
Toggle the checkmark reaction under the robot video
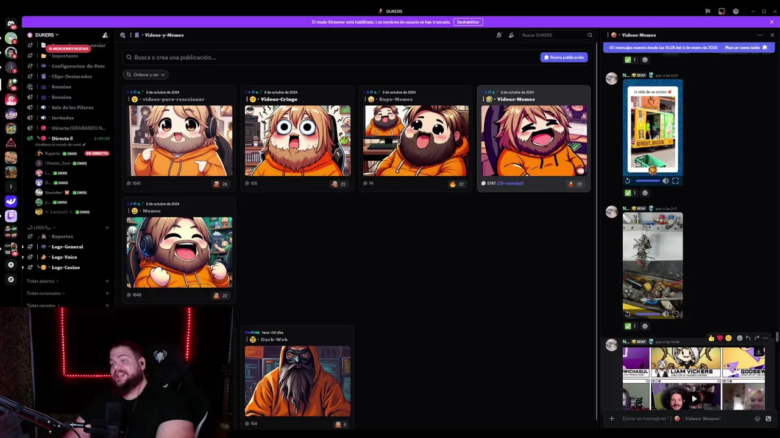(x=630, y=326)
